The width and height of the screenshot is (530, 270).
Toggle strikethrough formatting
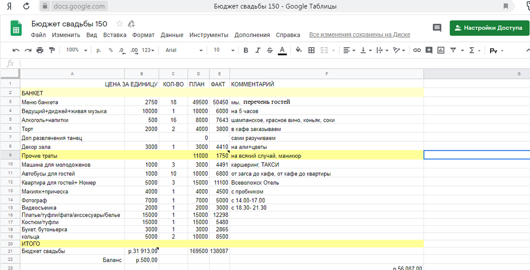click(x=270, y=50)
